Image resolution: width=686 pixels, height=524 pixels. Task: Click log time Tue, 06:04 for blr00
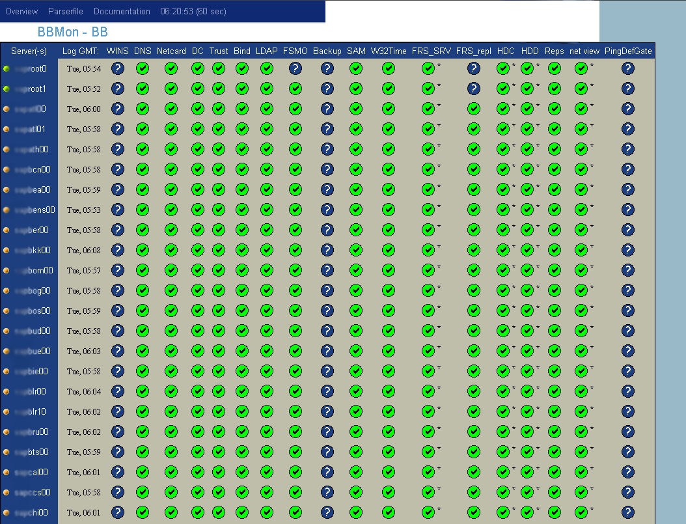[x=83, y=391]
